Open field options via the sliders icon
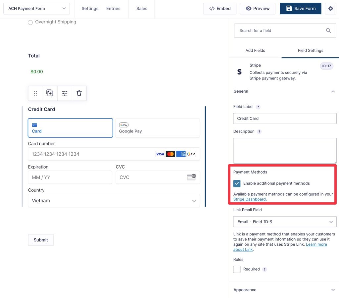Viewport: 339px width, 298px height. point(65,93)
